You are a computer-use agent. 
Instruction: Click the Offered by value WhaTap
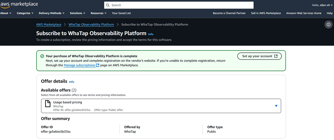pyautogui.click(x=130, y=132)
